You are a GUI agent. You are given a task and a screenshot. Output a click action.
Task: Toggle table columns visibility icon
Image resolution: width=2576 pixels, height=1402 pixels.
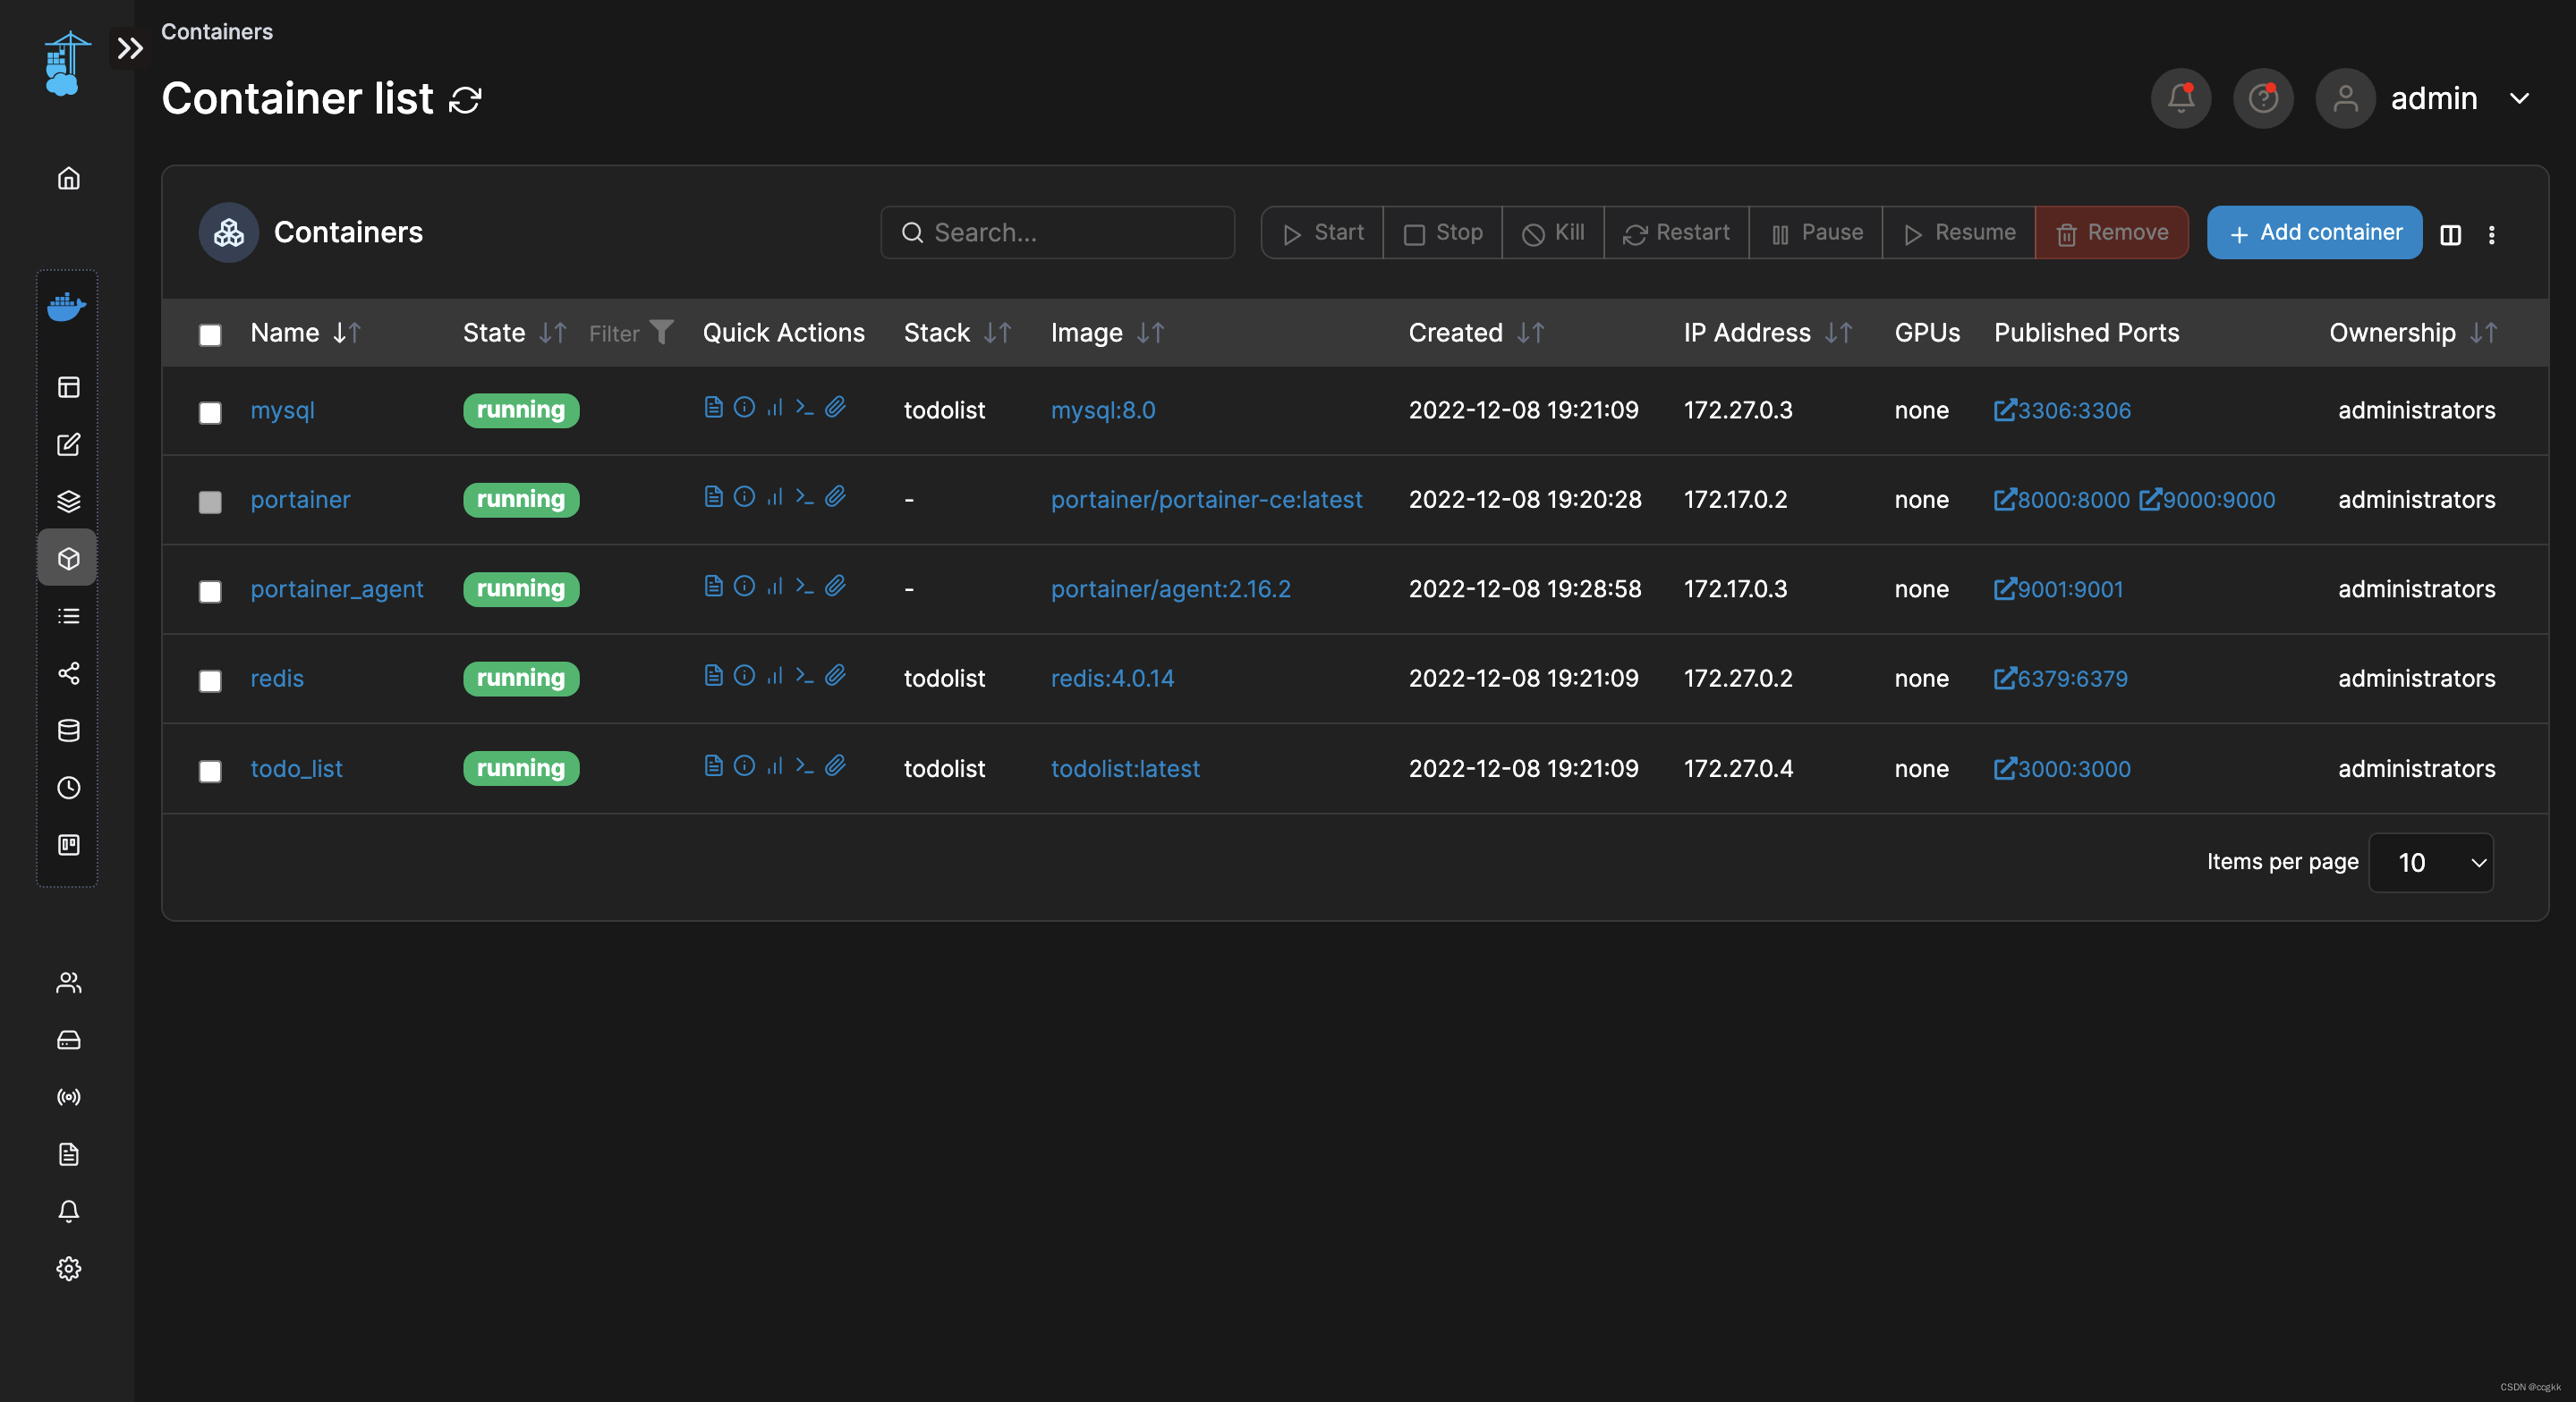click(2450, 235)
